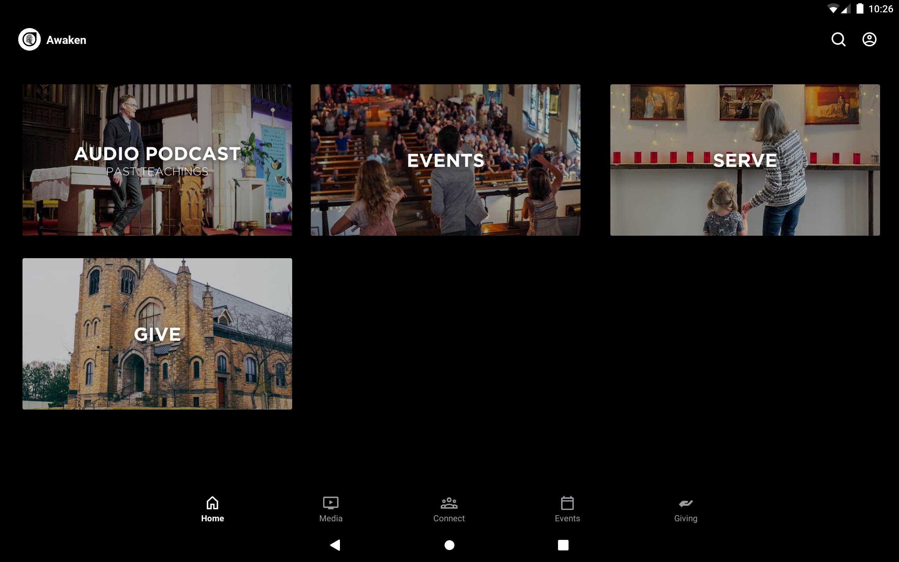Tap the Events calendar icon

click(567, 503)
